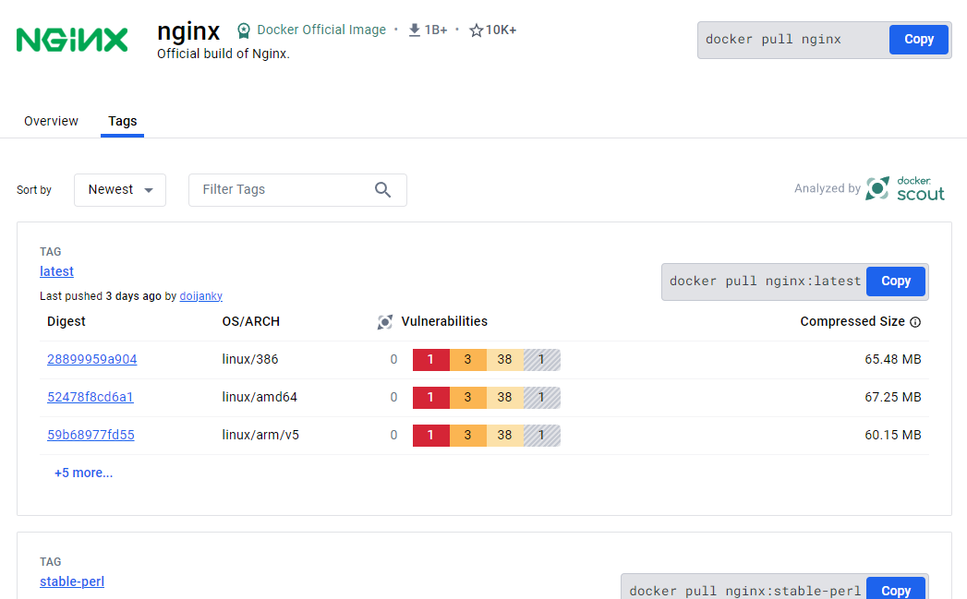
Task: Copy the docker pull nginx:latest command
Action: [896, 281]
